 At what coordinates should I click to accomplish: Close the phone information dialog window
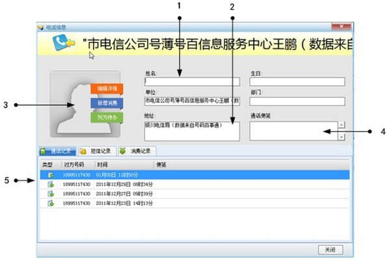click(341, 27)
